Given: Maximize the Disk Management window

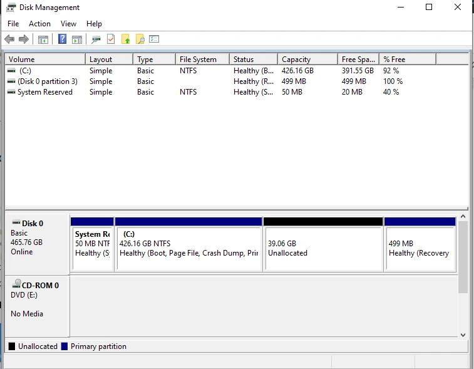Looking at the screenshot, I should click(429, 7).
